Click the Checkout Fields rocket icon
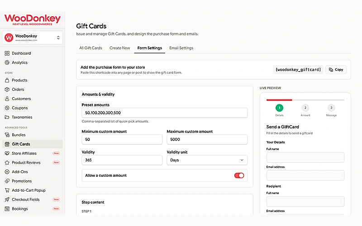Screen dimensions: 362x226 coord(7,199)
